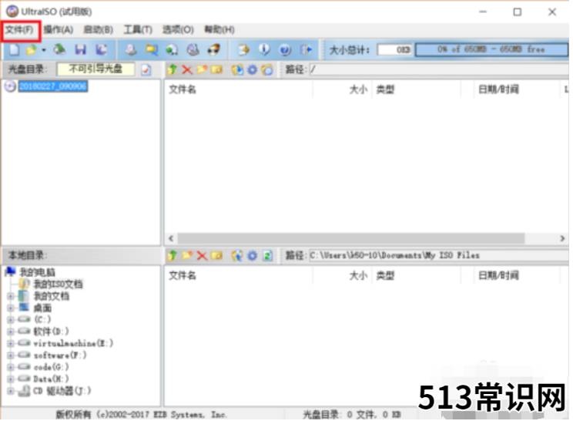Select 我的ISO文档 folder in tree
The image size is (573, 421).
pyautogui.click(x=58, y=284)
